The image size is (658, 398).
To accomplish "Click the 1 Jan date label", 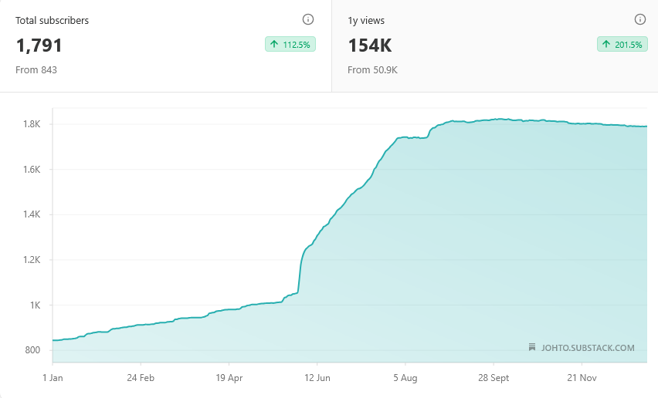I will point(52,378).
